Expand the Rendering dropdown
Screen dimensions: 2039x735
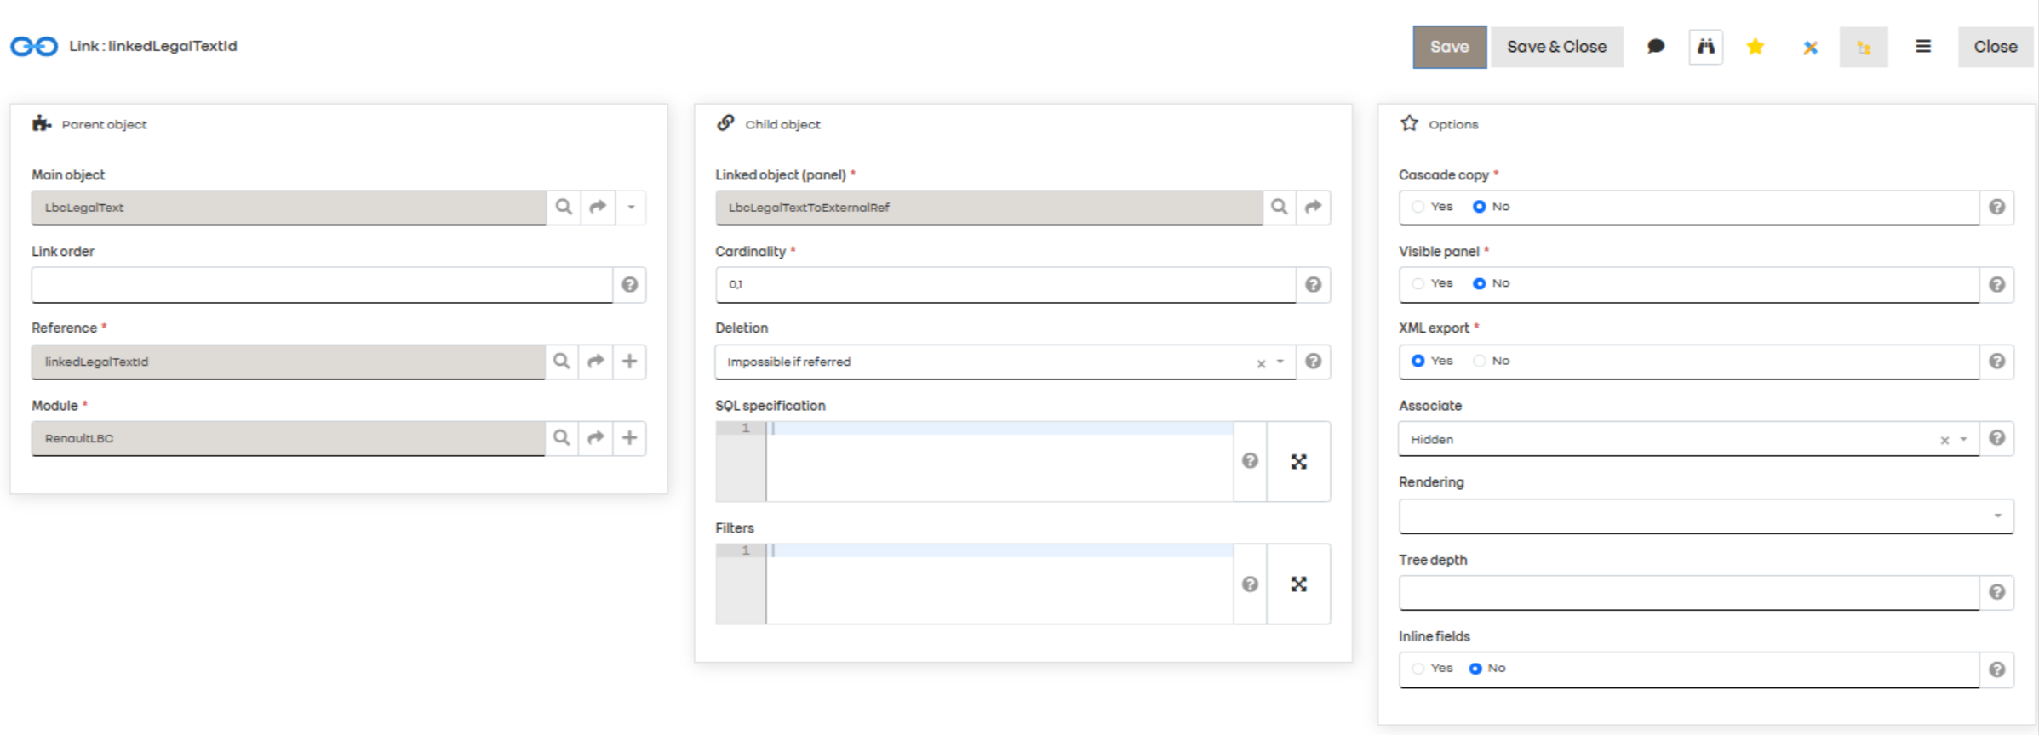point(1997,516)
